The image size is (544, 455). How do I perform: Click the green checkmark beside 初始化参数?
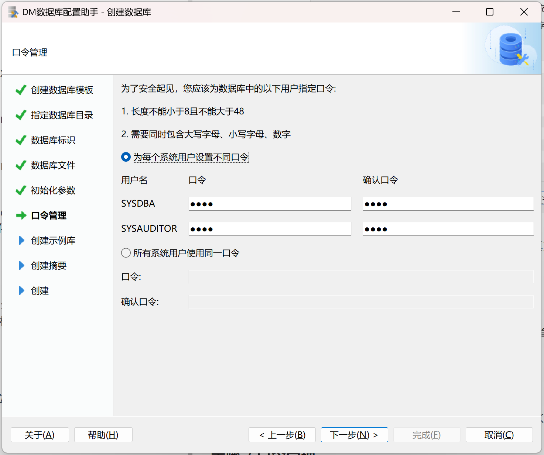(21, 190)
